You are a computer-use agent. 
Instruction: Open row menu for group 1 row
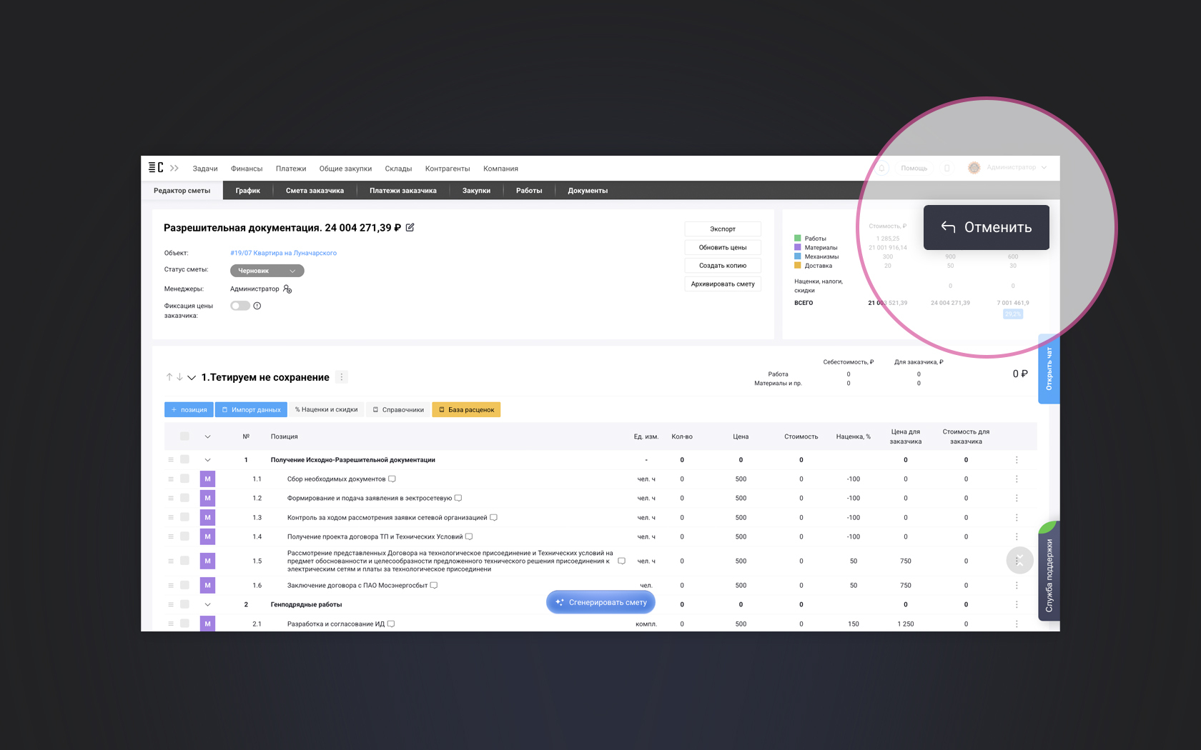[x=1017, y=460]
